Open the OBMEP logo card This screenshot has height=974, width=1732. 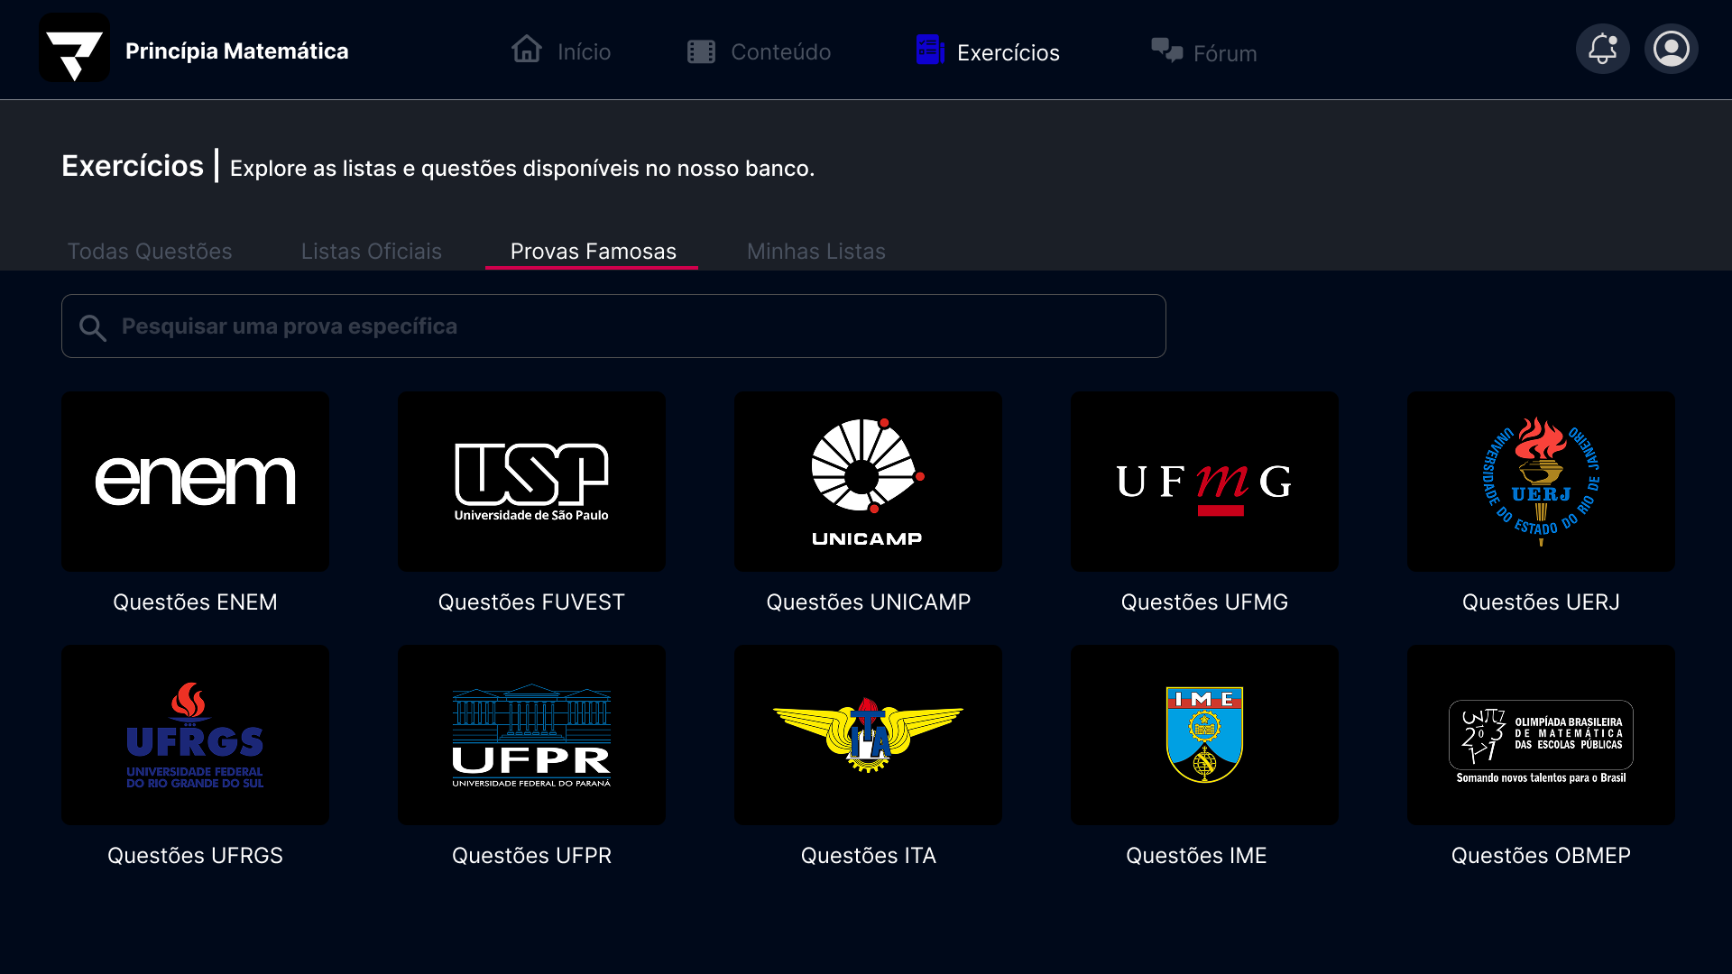tap(1541, 734)
